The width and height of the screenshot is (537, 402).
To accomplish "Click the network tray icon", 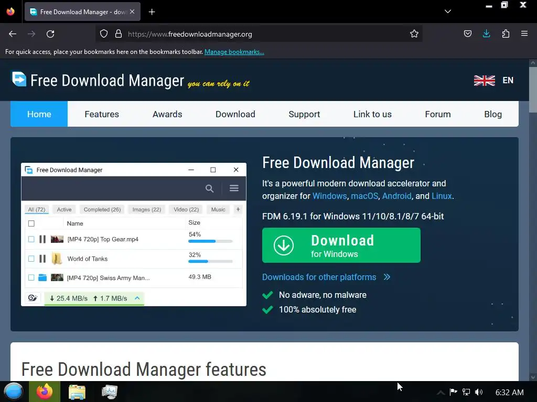I will (x=466, y=392).
